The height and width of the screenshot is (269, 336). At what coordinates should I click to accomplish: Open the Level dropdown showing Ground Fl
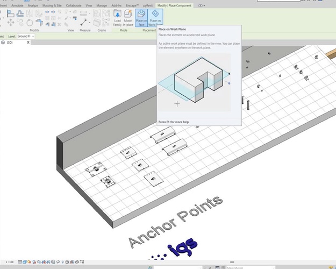[x=26, y=36]
